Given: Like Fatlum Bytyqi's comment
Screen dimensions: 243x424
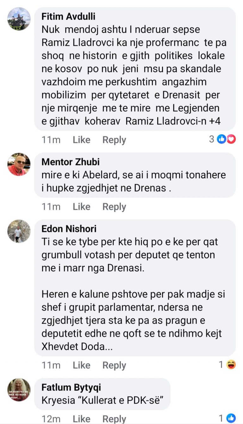Looking at the screenshot, I should 81,419.
